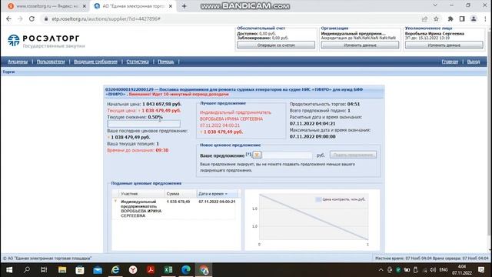Click Операции со счетом button
This screenshot has width=492, height=277.
(x=276, y=45)
